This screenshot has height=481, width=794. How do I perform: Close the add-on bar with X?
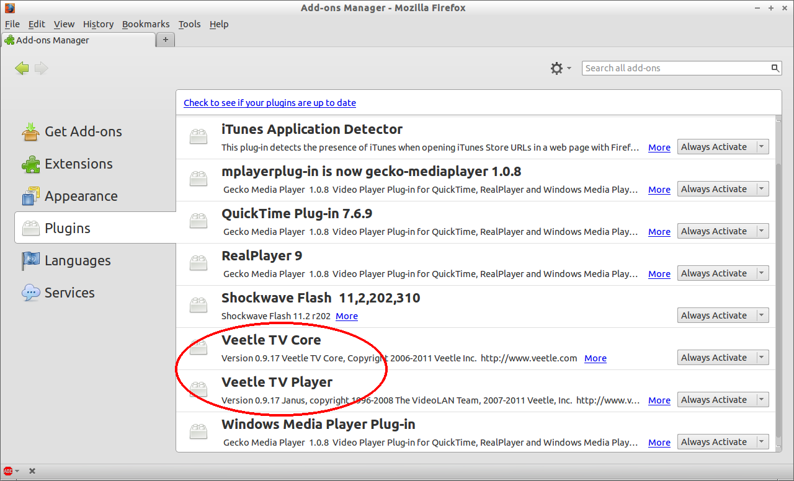tap(32, 471)
